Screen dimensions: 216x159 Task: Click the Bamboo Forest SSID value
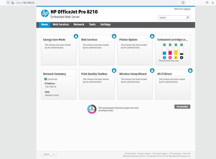coord(52,95)
